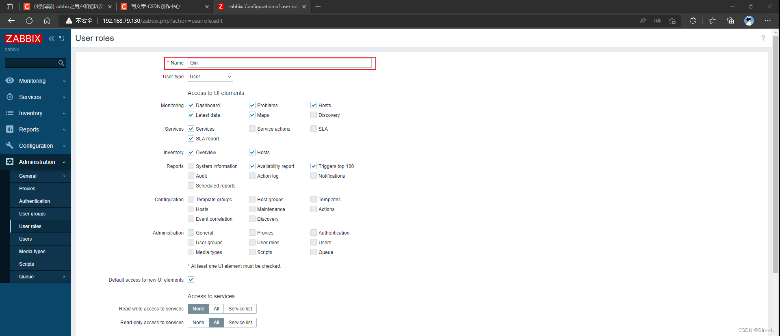Check the Template groups checkbox
This screenshot has width=780, height=336.
191,199
